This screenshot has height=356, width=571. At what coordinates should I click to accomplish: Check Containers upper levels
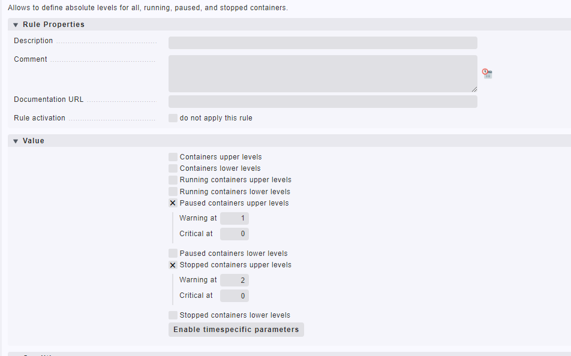(173, 157)
